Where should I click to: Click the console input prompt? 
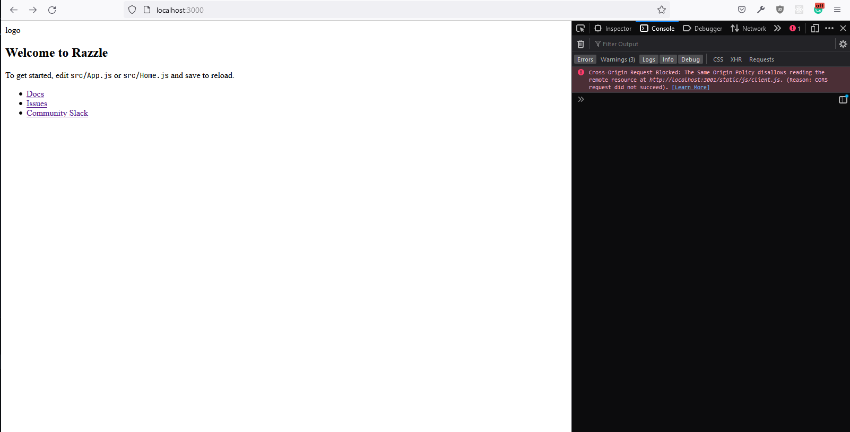point(711,99)
